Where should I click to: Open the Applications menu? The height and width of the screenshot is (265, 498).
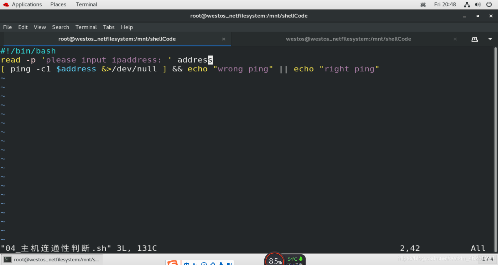click(x=27, y=5)
